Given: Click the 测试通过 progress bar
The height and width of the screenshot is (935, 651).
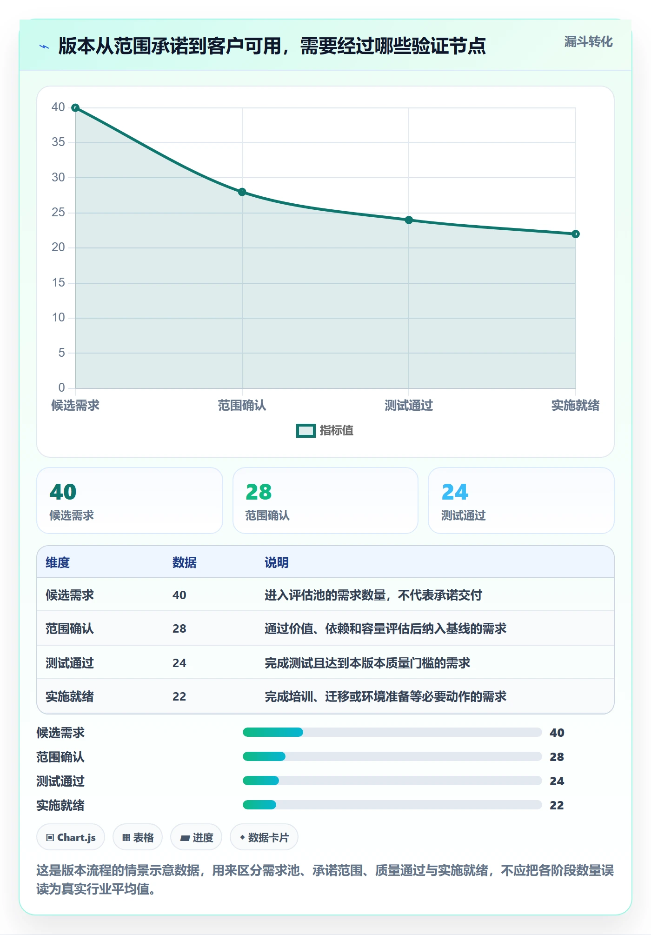Looking at the screenshot, I should pos(392,781).
